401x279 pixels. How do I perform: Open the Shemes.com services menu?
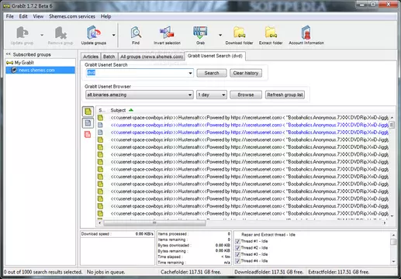[72, 16]
